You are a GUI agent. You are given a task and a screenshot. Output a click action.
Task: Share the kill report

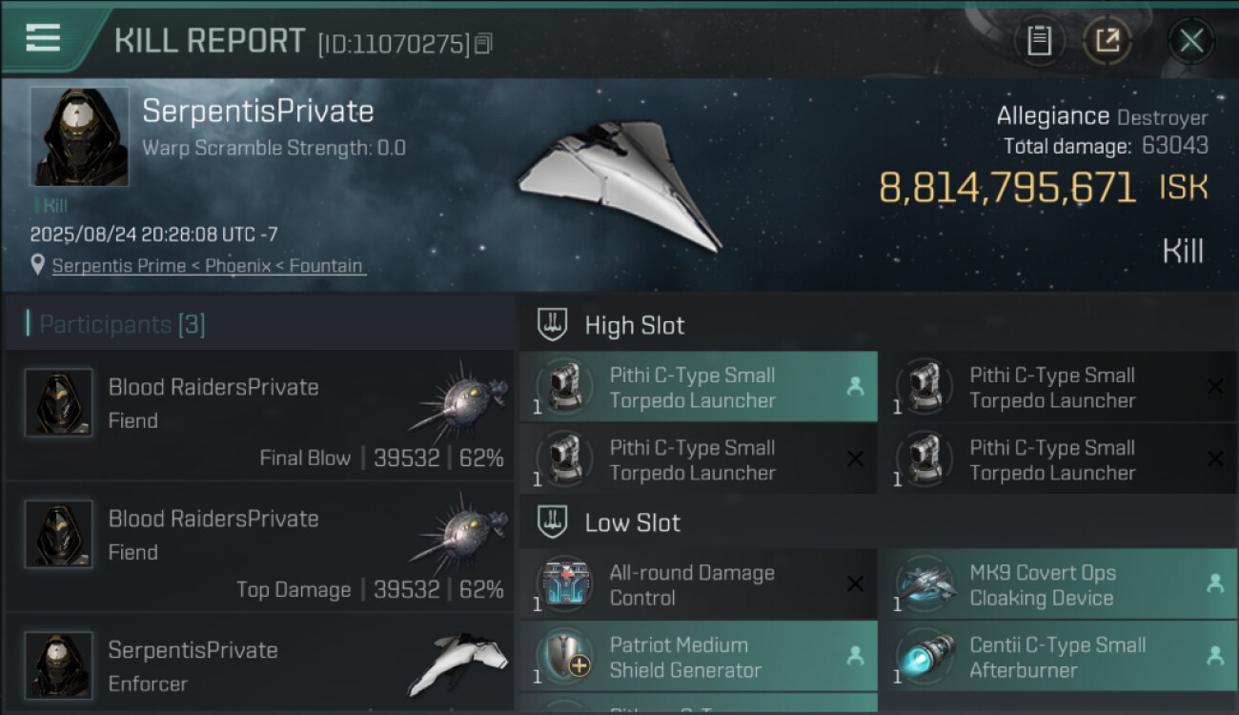tap(1107, 41)
